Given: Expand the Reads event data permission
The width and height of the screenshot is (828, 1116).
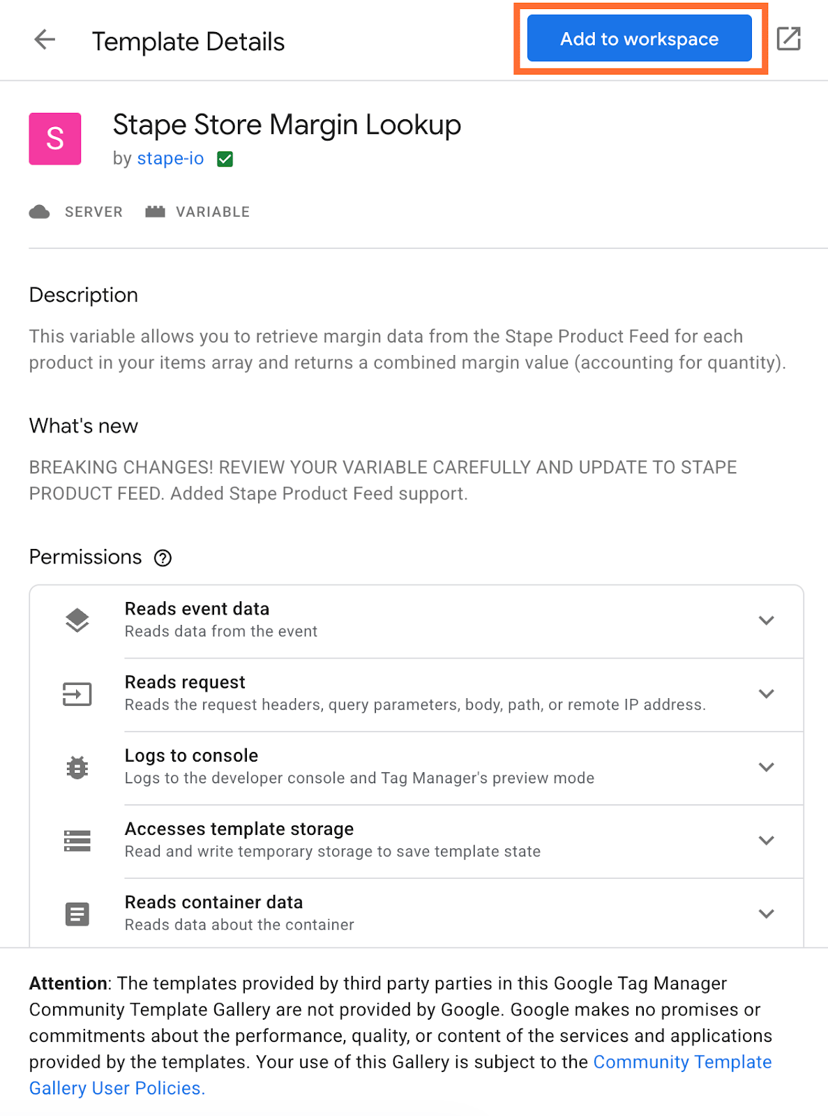Looking at the screenshot, I should click(x=767, y=620).
